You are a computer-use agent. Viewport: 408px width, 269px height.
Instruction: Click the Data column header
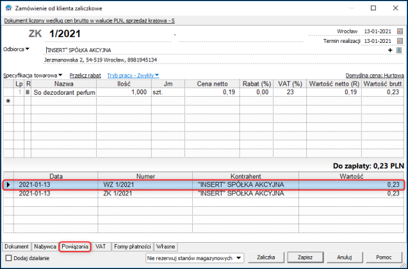[56, 176]
